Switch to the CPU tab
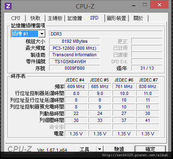The height and width of the screenshot is (159, 173). pyautogui.click(x=16, y=18)
